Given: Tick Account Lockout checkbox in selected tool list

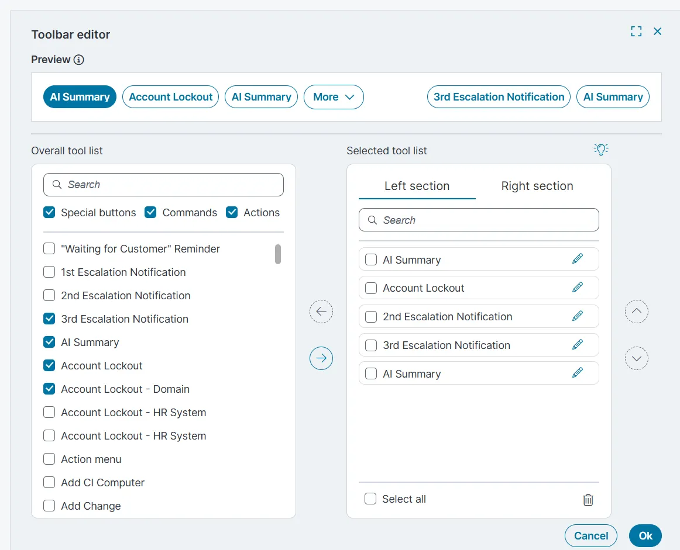Looking at the screenshot, I should click(x=371, y=288).
